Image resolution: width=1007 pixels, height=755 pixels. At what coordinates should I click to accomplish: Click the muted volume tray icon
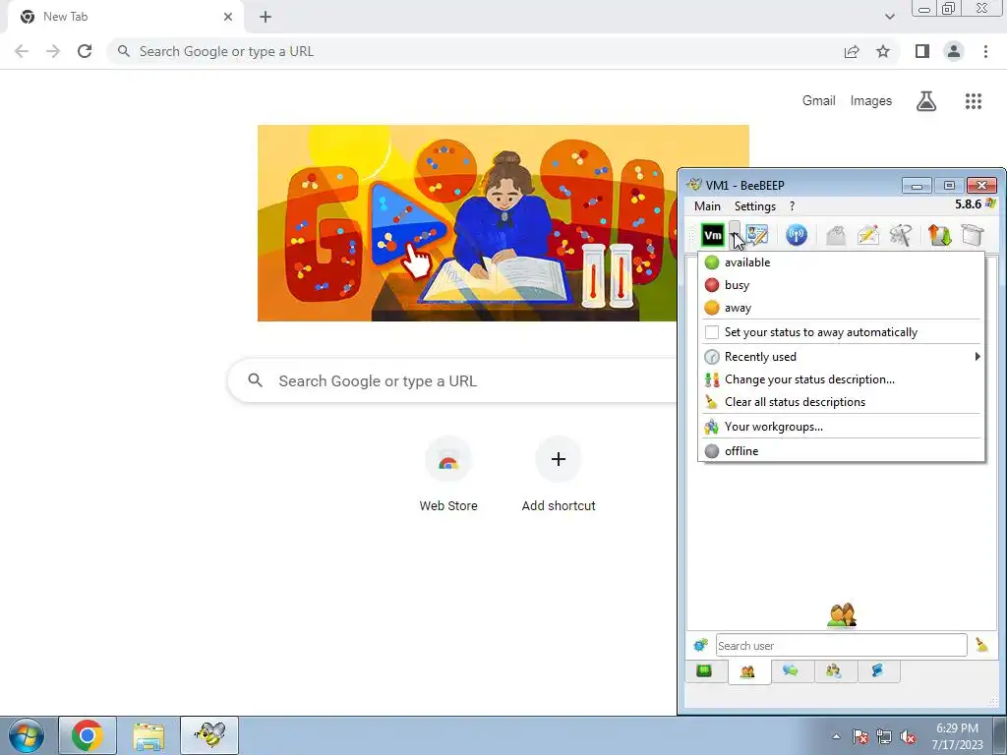coord(907,736)
